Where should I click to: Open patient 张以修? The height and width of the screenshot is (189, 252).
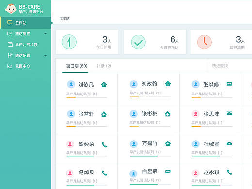click(211, 85)
